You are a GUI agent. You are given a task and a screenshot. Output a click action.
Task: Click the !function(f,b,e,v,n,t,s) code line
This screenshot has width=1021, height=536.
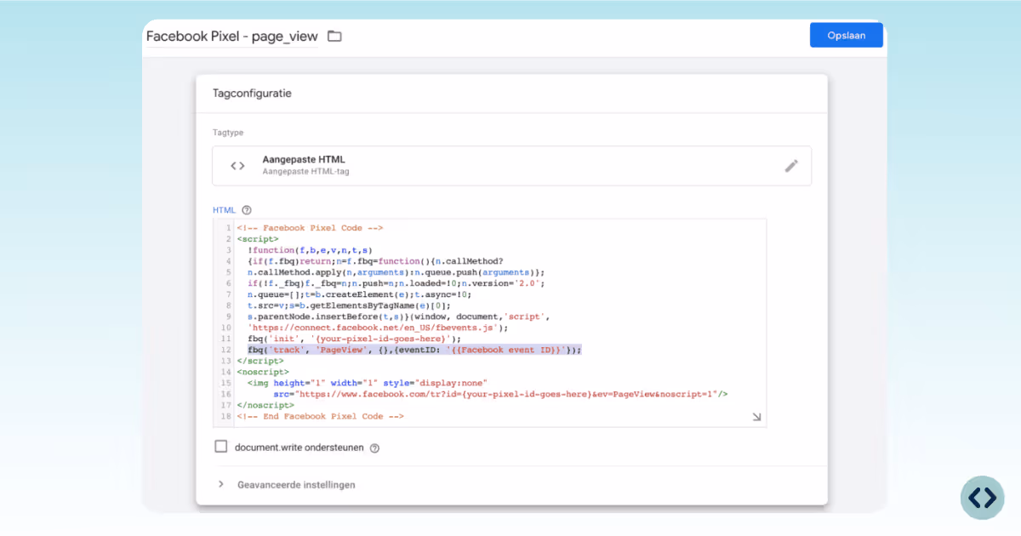pyautogui.click(x=311, y=250)
